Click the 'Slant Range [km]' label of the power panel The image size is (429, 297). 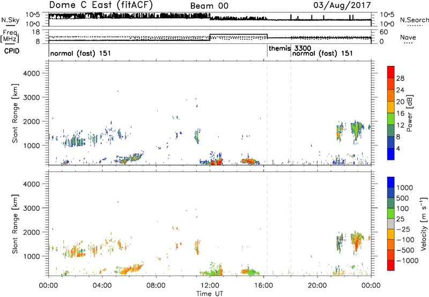[x=15, y=113]
